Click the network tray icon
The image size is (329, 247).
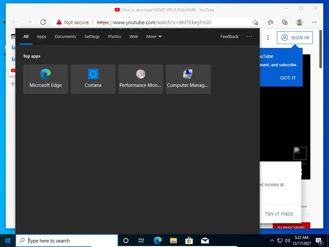[280, 241]
